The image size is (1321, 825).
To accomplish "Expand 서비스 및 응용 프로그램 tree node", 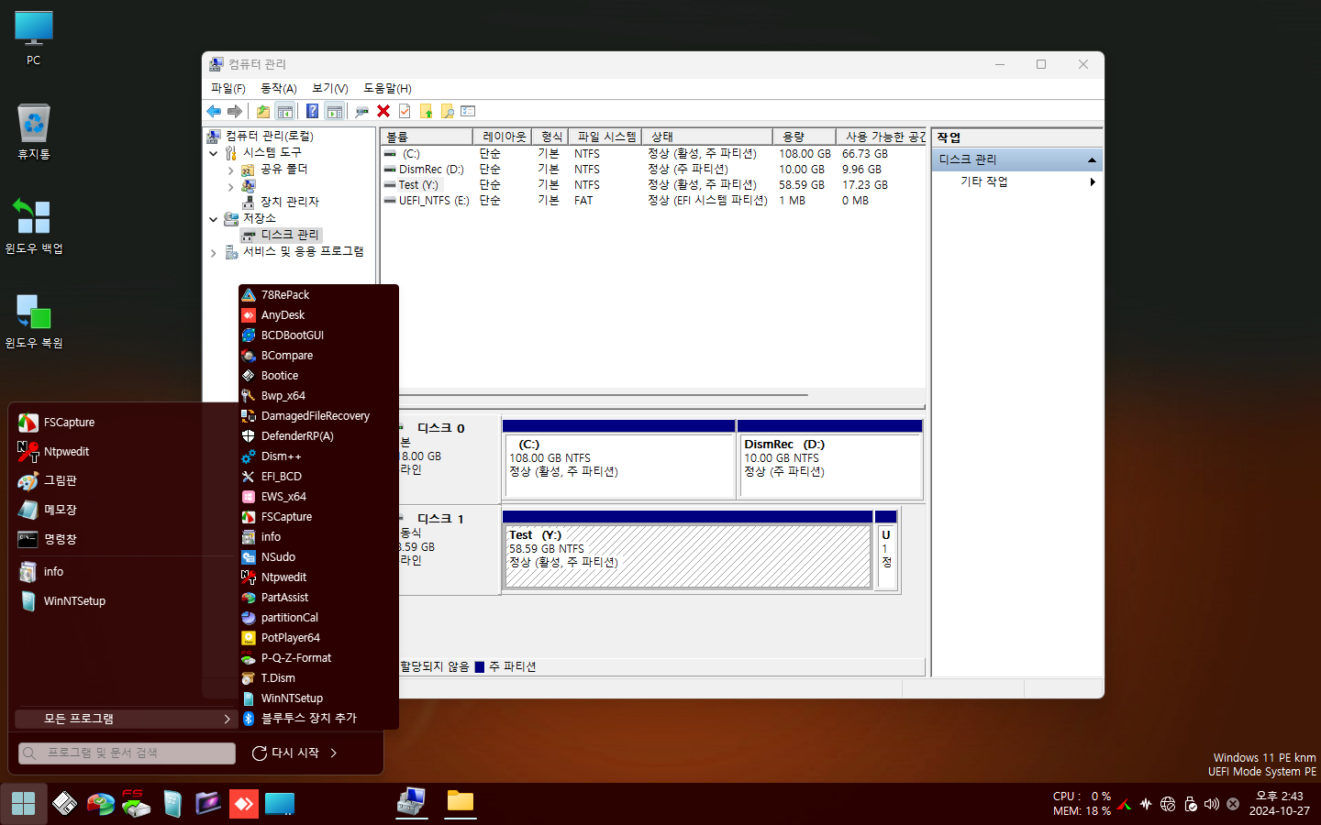I will click(x=213, y=252).
